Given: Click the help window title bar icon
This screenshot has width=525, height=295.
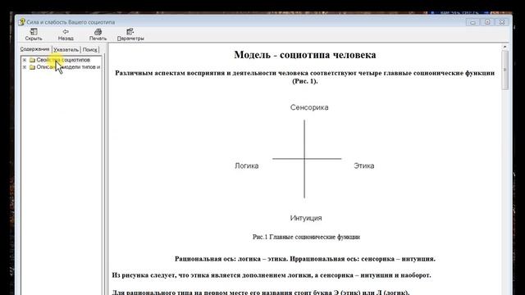Looking at the screenshot, I should [x=22, y=22].
